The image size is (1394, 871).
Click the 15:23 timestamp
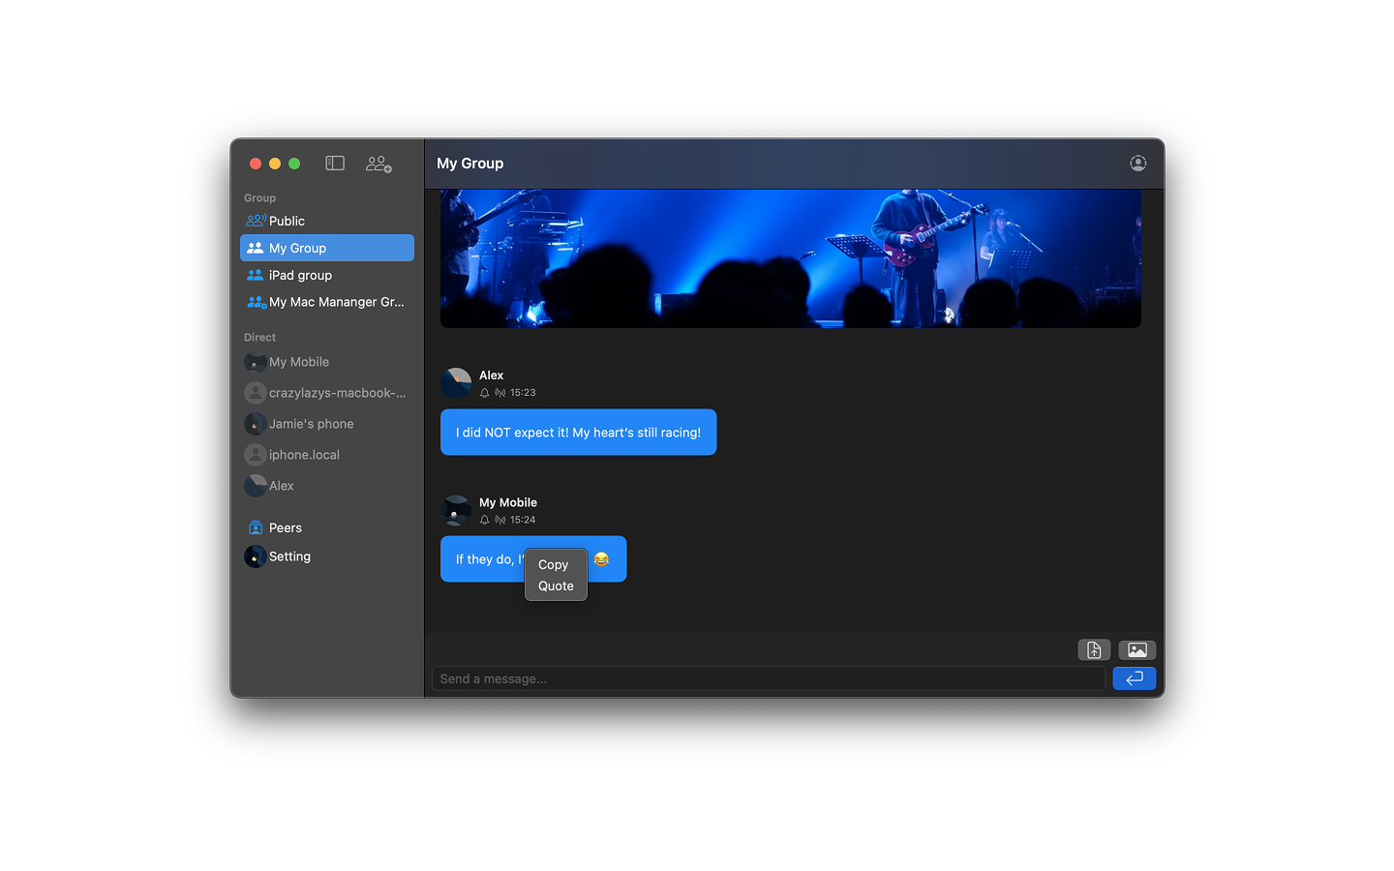coord(523,393)
